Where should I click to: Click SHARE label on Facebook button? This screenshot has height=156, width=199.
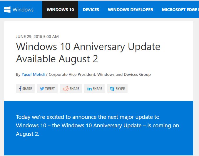(x=27, y=89)
